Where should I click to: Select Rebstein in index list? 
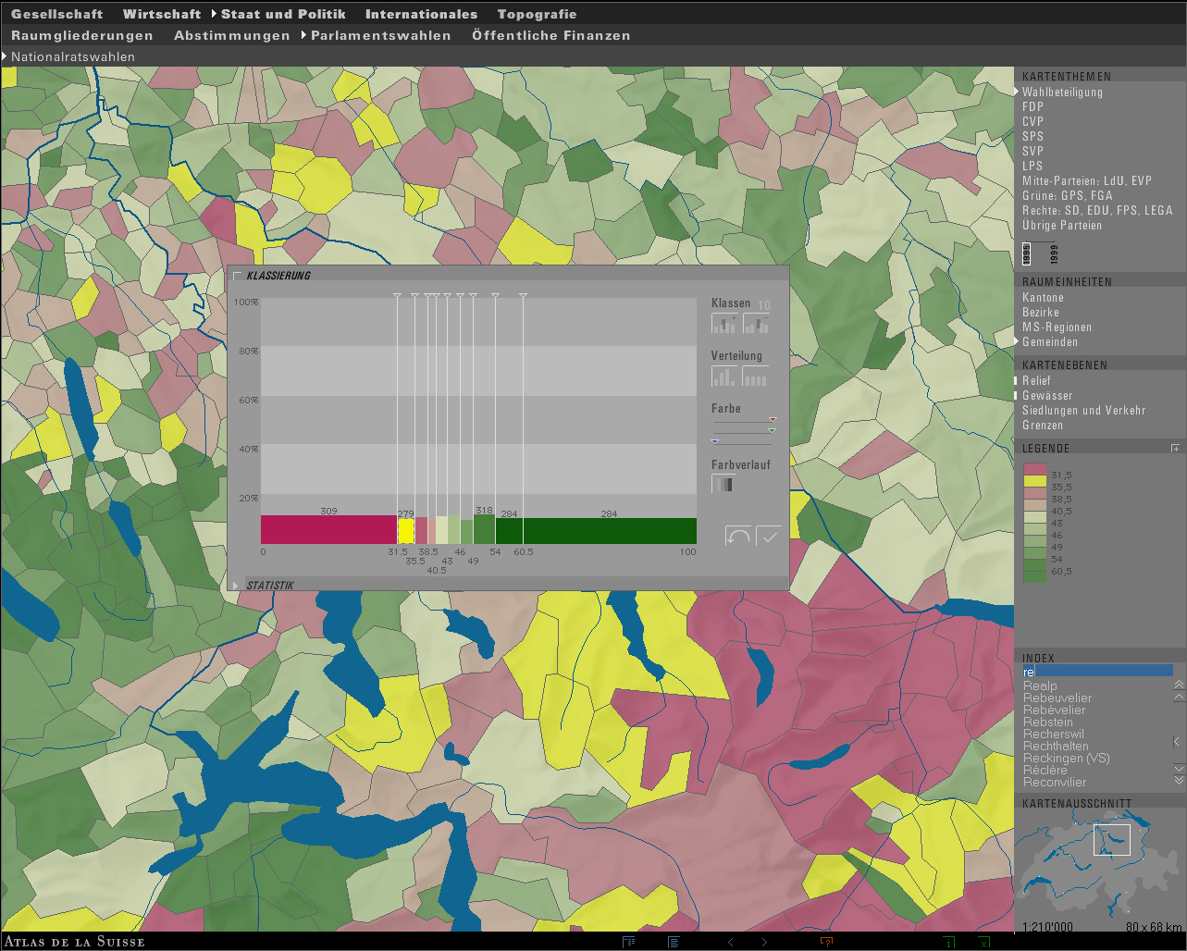click(1048, 723)
